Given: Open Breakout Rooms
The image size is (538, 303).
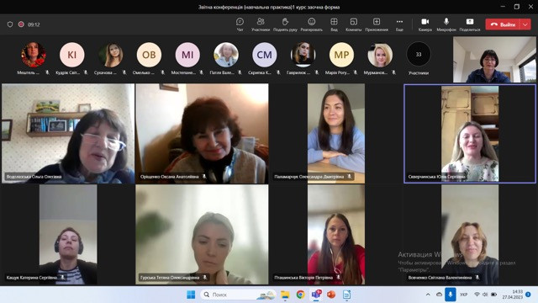Looking at the screenshot, I should point(353,24).
